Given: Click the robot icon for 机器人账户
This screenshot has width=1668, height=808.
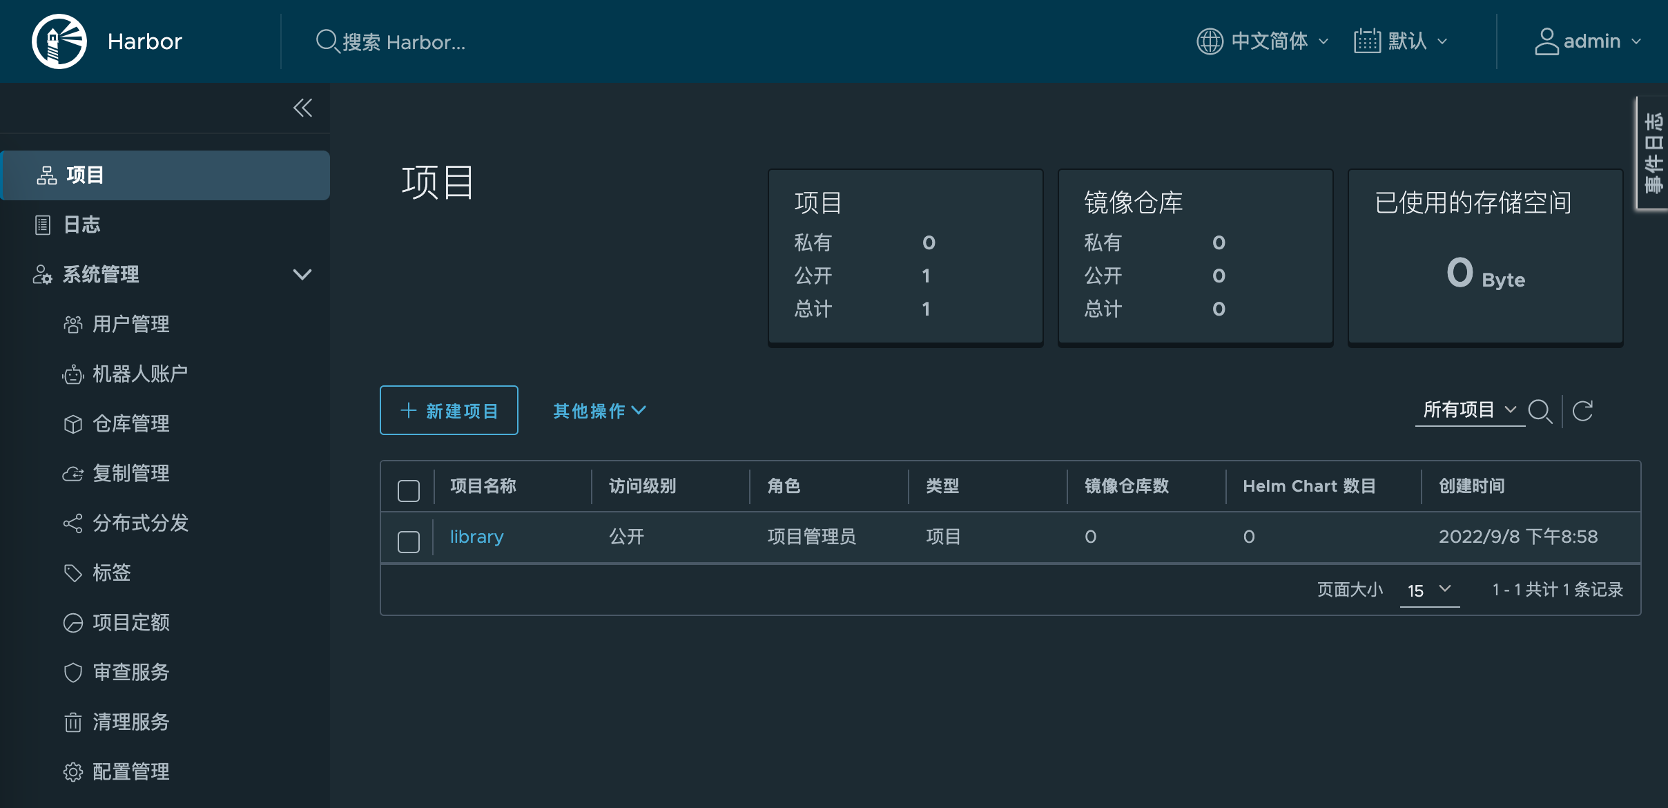Looking at the screenshot, I should click(x=72, y=374).
